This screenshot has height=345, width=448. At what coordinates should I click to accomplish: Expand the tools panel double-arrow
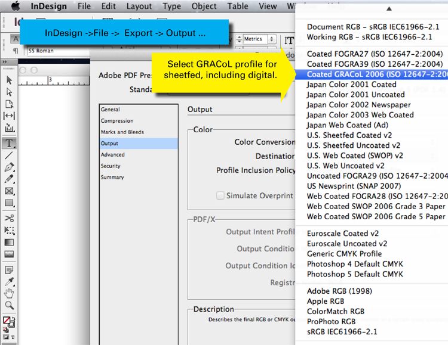5,61
